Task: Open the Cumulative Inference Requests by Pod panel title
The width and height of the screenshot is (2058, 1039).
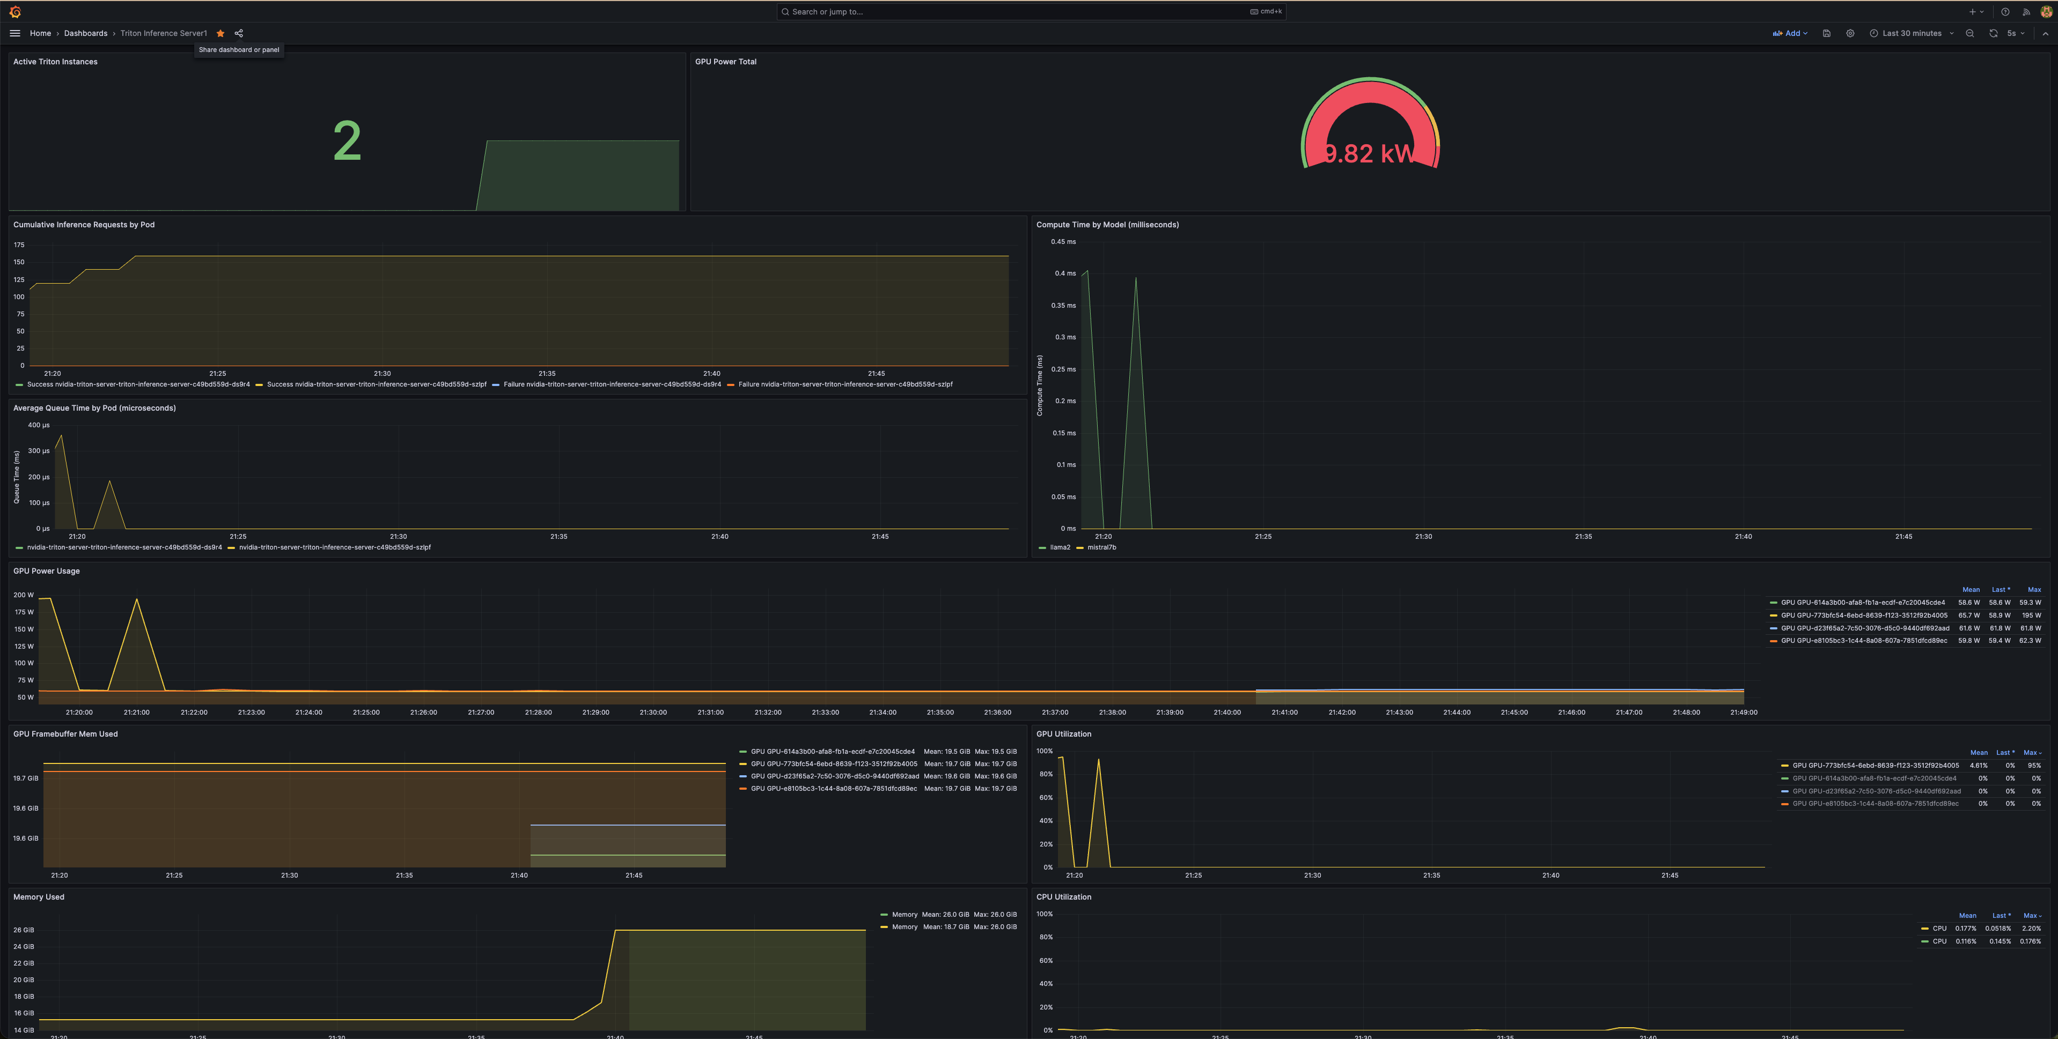Action: pos(84,225)
